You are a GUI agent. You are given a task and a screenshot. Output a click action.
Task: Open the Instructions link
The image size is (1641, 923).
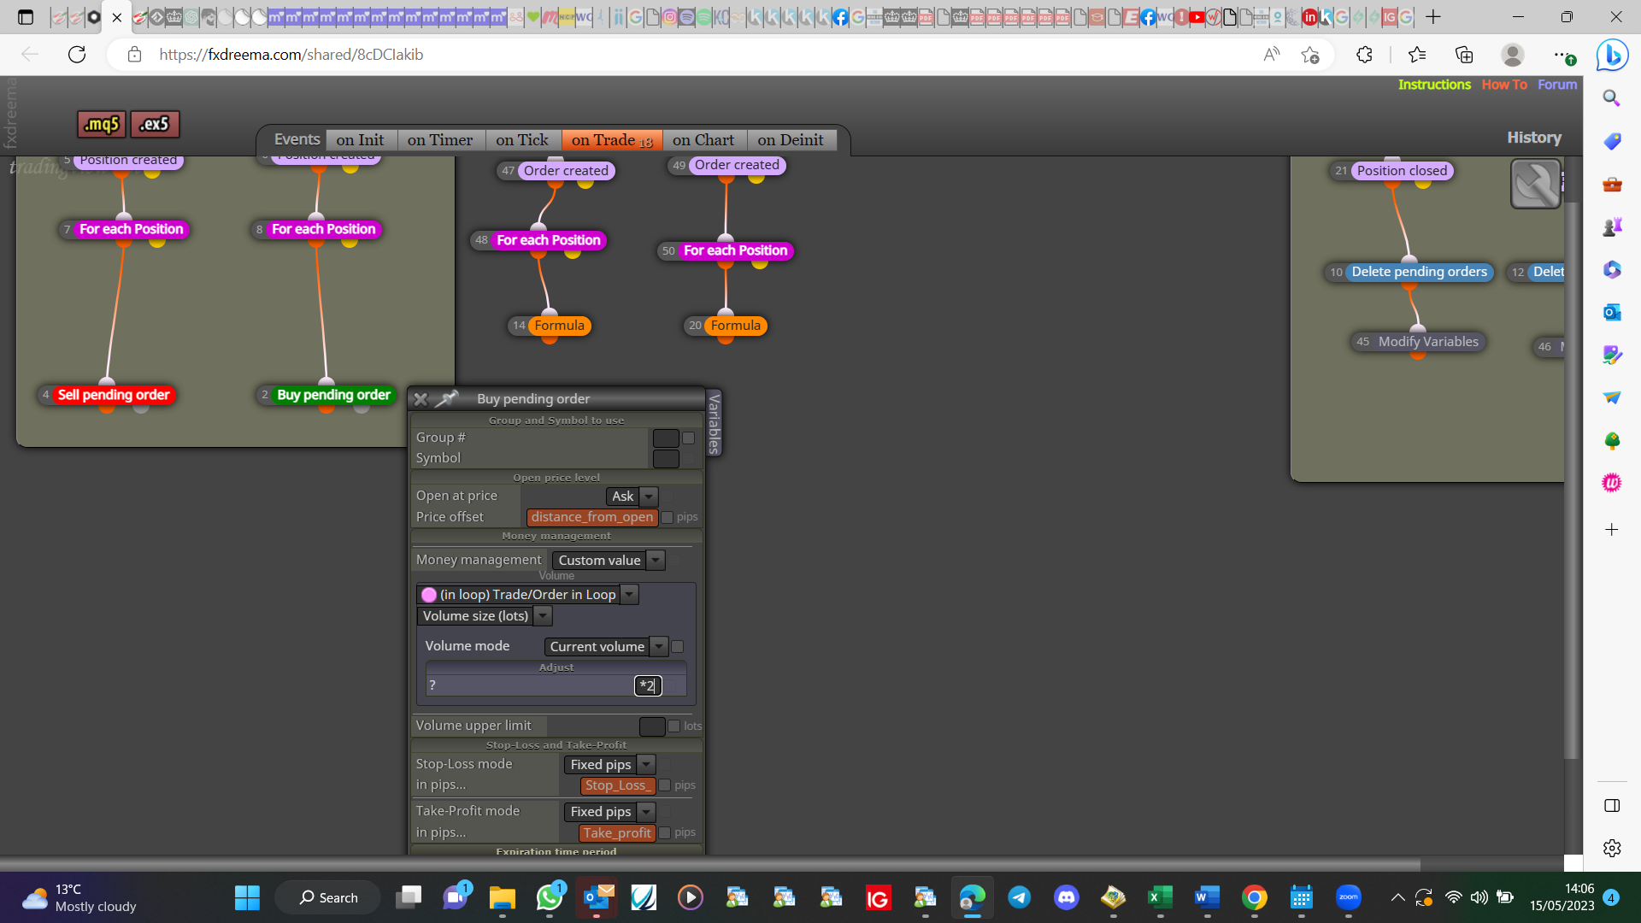[1434, 85]
